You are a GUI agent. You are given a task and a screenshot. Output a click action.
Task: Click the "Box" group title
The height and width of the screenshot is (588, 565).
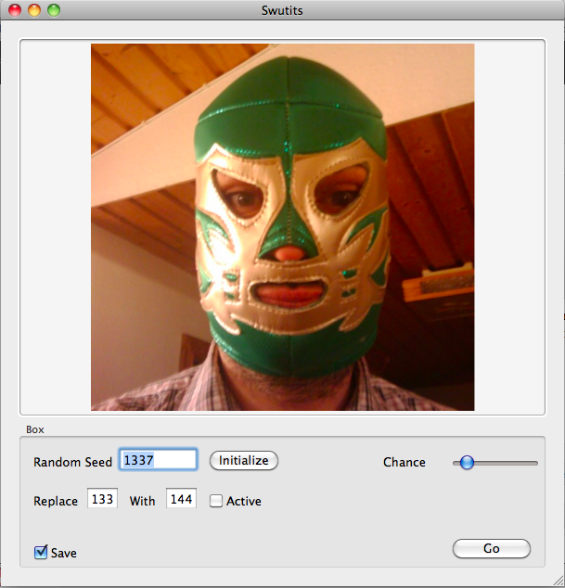[x=35, y=429]
